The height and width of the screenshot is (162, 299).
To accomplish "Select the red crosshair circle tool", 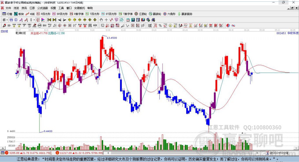I will coord(60,26).
